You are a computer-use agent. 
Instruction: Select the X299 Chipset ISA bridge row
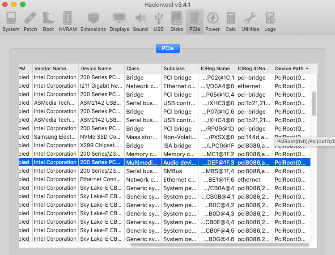click(165, 145)
